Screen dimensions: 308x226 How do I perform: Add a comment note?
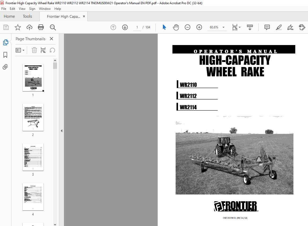pos(267,27)
